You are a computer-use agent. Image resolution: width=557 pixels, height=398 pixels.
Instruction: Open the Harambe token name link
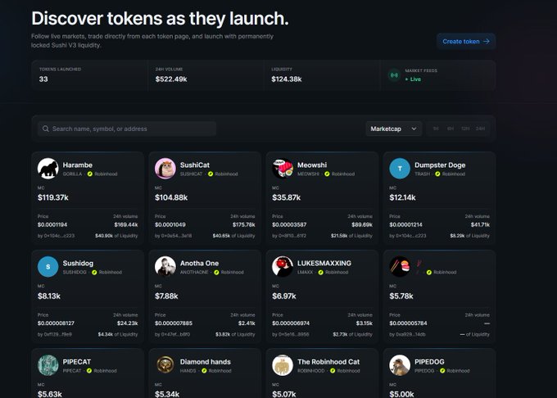pos(78,165)
